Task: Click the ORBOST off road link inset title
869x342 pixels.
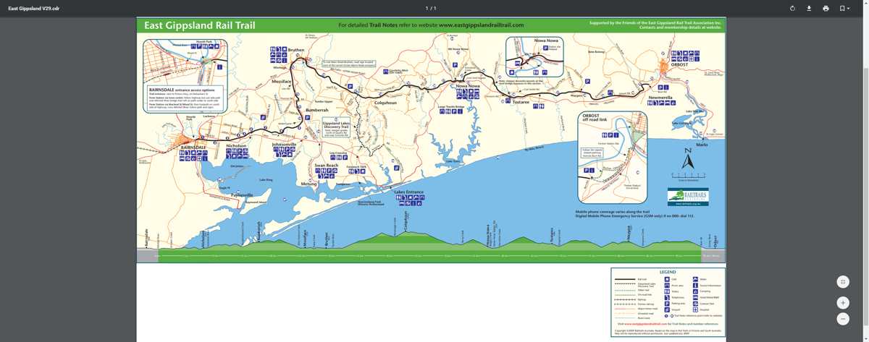Action: (x=596, y=117)
